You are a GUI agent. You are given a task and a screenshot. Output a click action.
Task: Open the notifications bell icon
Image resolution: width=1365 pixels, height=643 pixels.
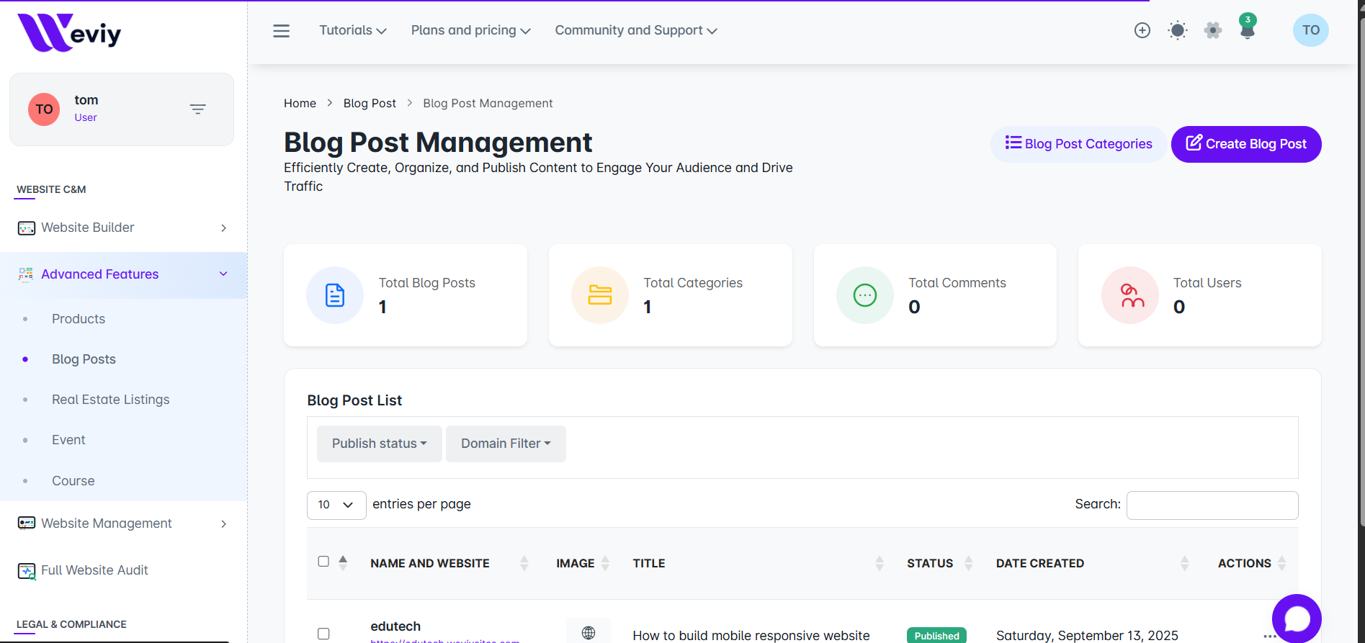point(1248,30)
